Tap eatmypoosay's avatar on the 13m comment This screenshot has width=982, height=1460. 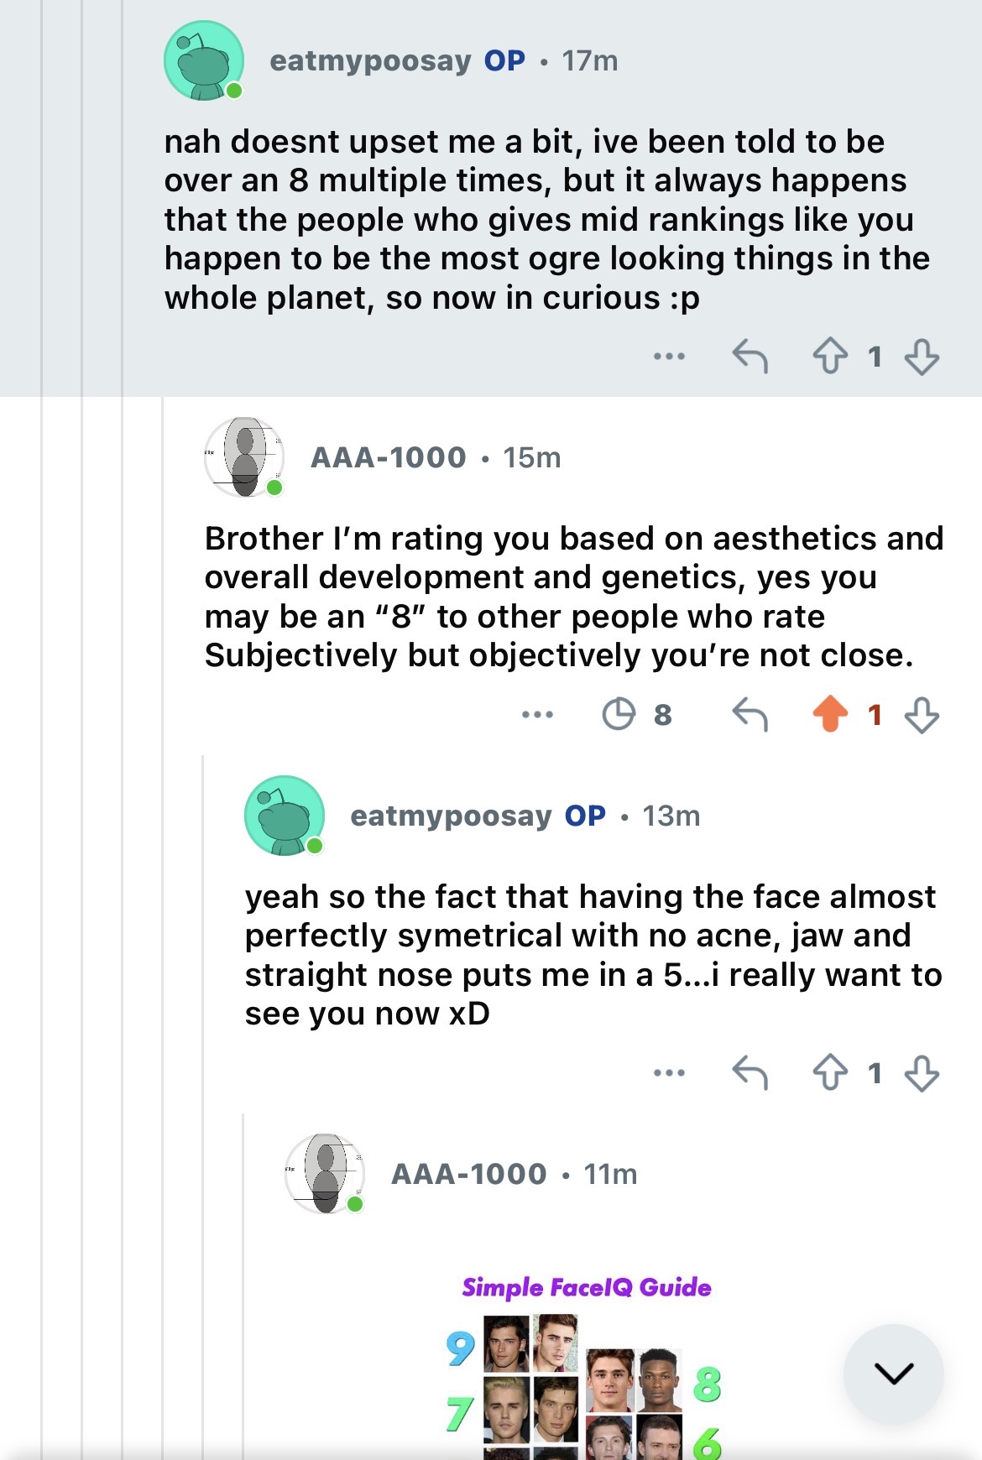pos(285,816)
